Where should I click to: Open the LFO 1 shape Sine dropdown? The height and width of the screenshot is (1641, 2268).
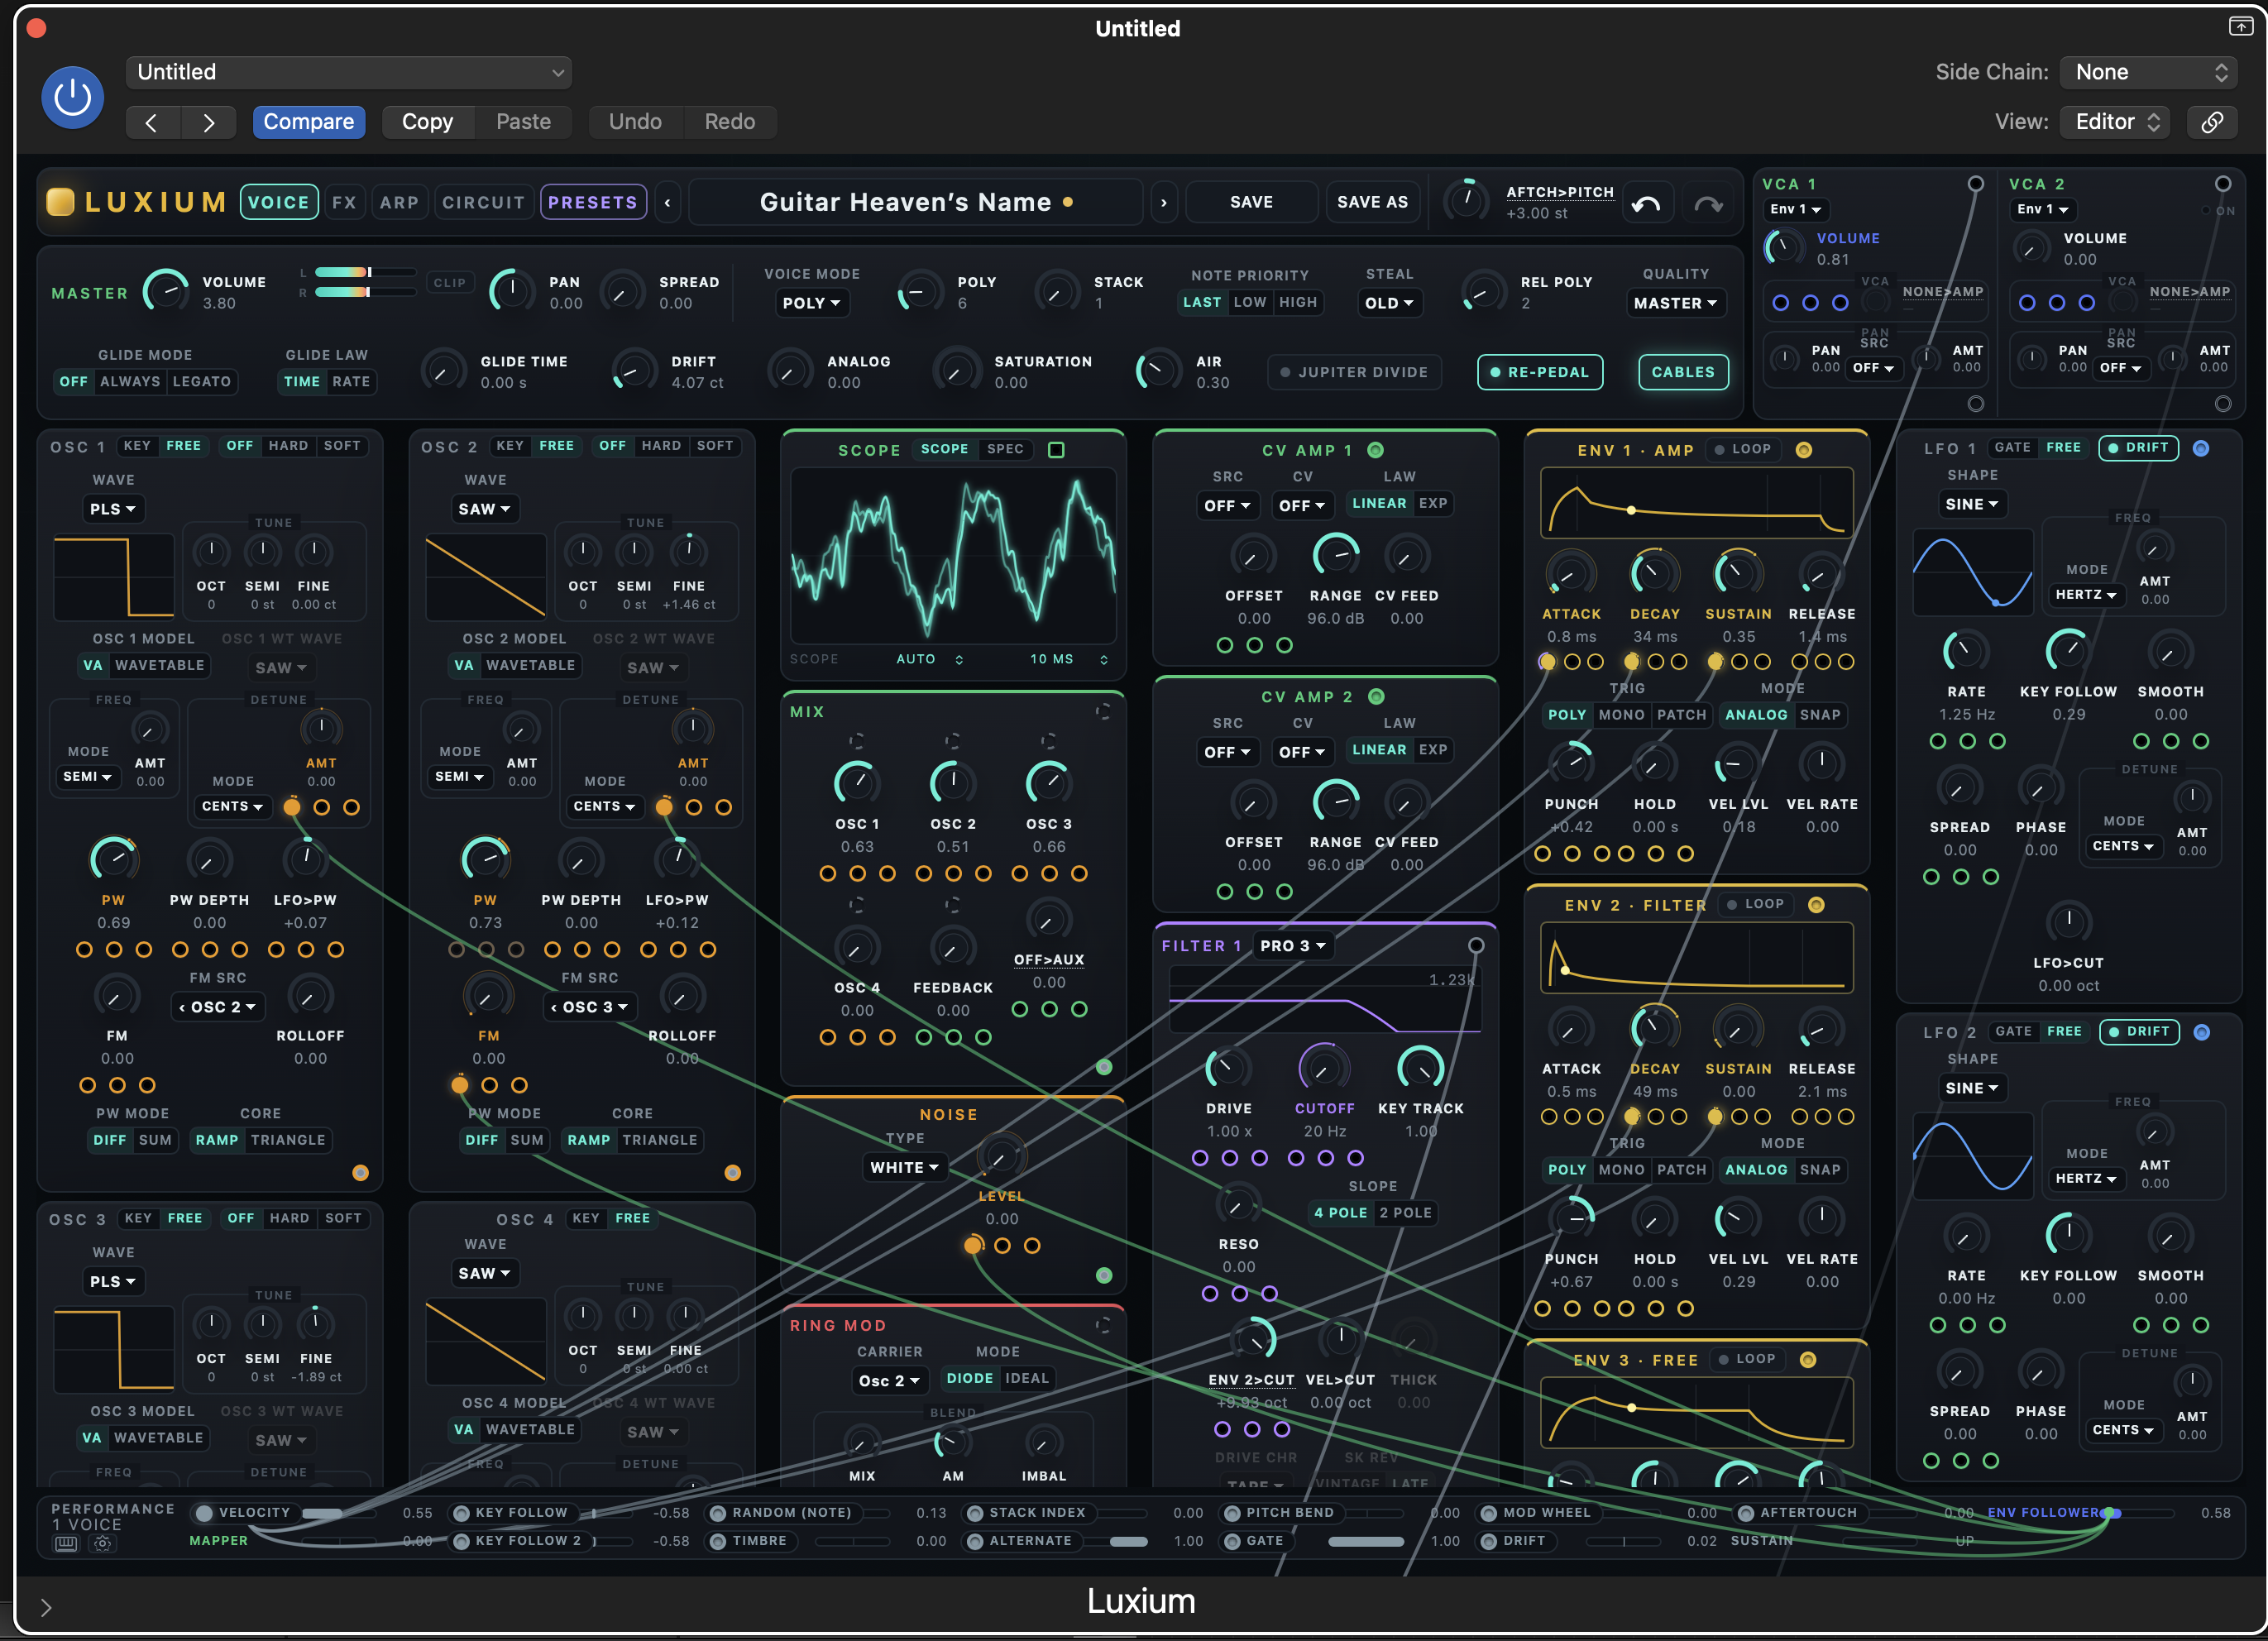(x=1971, y=505)
